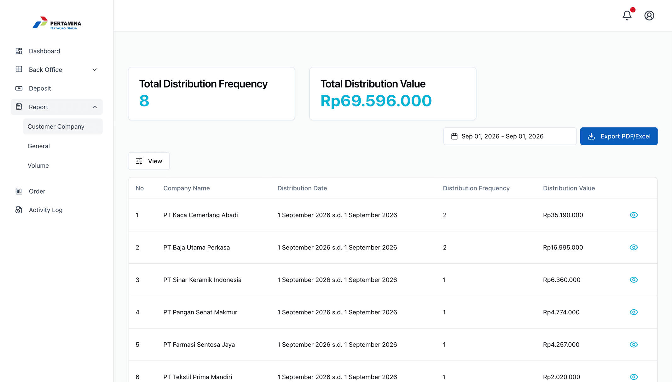
Task: Go to Dashboard menu item
Action: (57, 51)
